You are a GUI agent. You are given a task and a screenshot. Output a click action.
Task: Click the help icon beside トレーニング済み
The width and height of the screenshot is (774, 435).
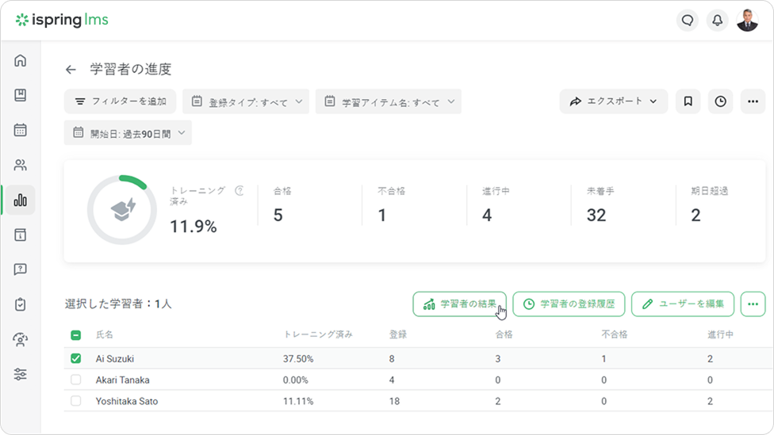239,190
